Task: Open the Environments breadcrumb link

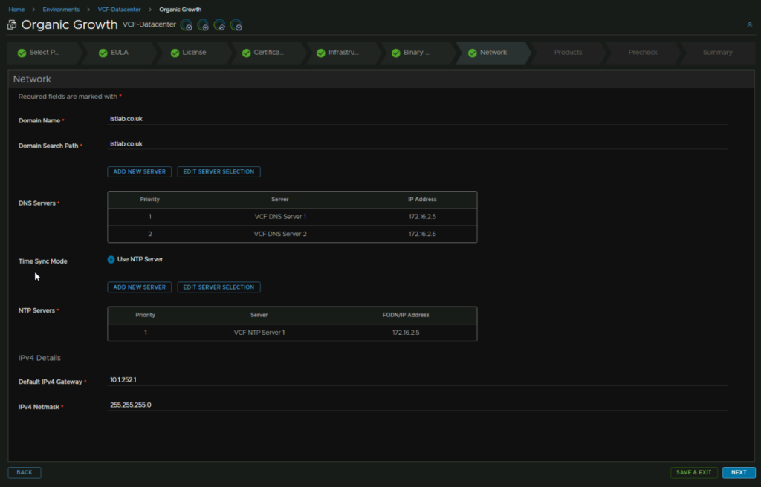Action: (61, 9)
